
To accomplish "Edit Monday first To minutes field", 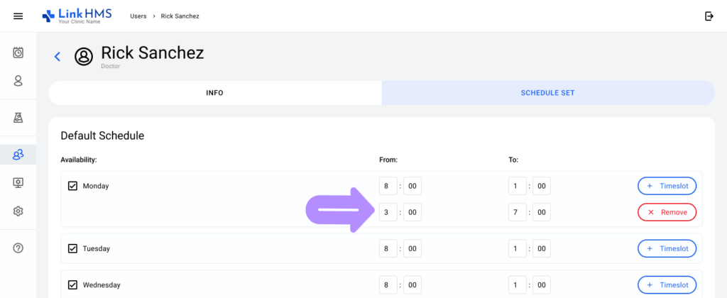I will pyautogui.click(x=542, y=186).
